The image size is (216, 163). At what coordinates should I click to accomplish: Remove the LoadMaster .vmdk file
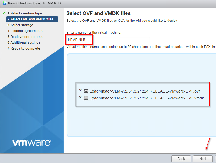click(80, 97)
